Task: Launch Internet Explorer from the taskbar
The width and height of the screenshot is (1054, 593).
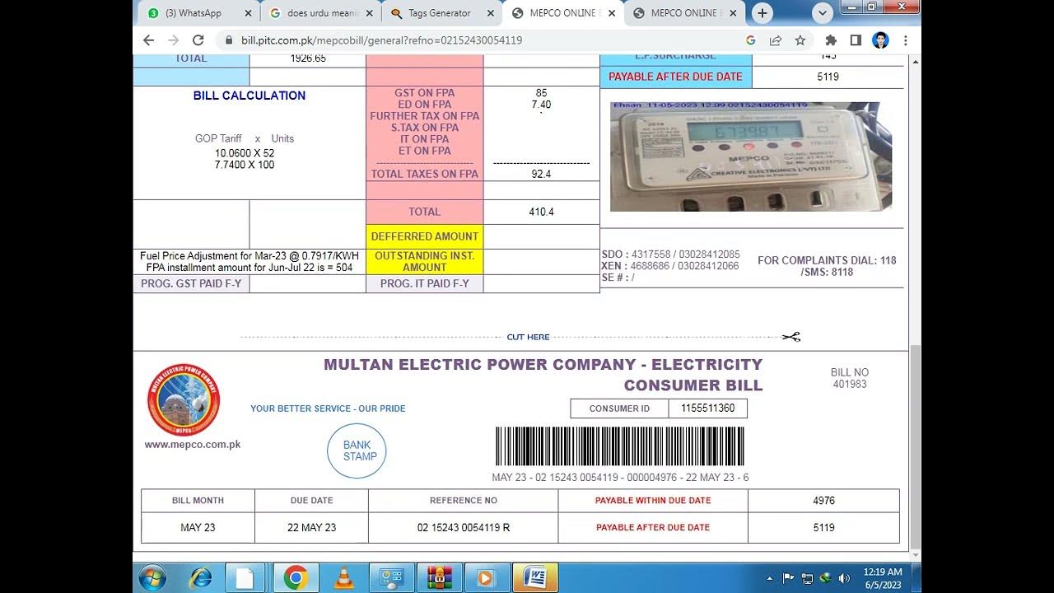Action: pos(200,578)
